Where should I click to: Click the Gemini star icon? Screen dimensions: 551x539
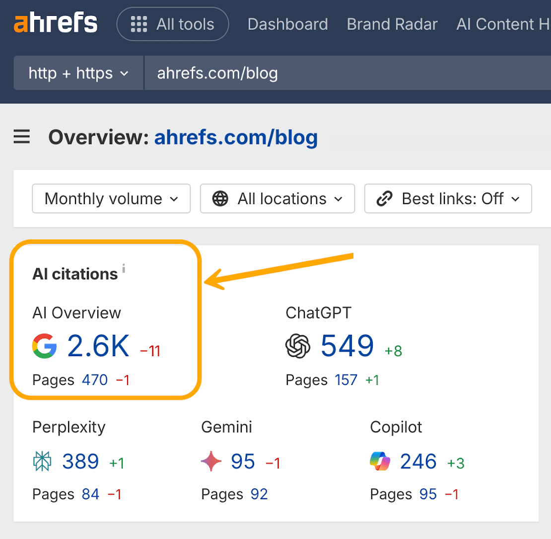tap(212, 462)
